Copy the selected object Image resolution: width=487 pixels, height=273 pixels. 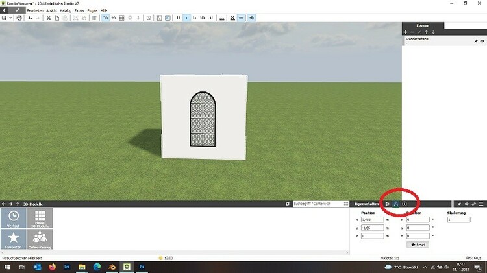(x=57, y=18)
